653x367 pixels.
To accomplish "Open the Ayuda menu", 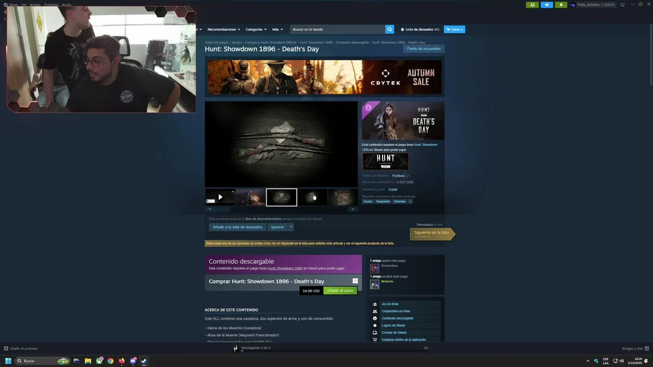I will [x=66, y=5].
